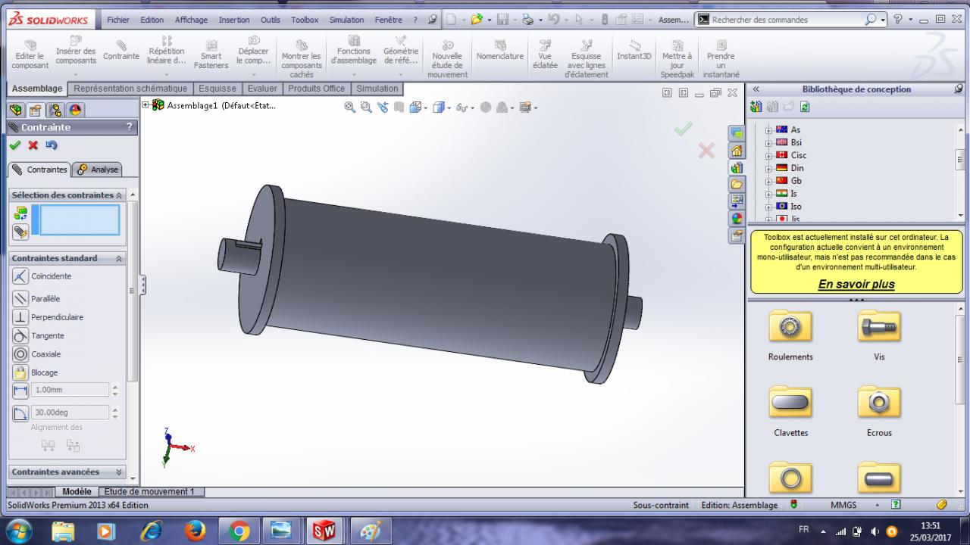
Task: Switch to the Esquisse tab
Action: pos(217,89)
